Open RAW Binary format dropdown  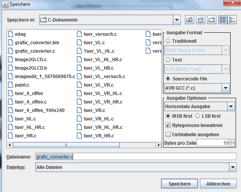click(226, 50)
